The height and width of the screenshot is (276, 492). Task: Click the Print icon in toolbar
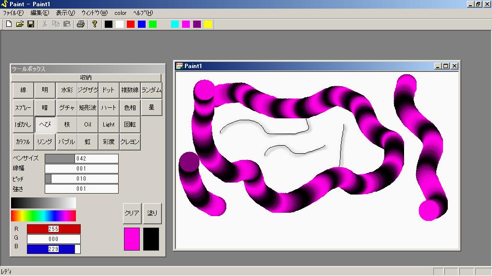click(81, 24)
